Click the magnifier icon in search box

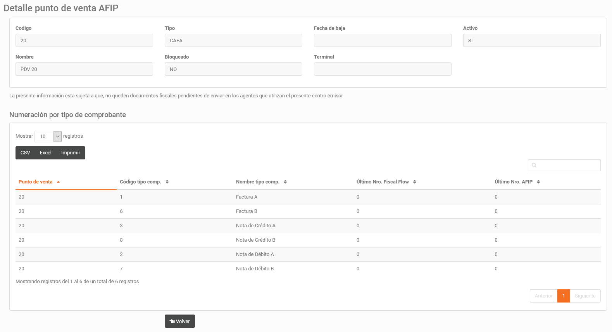click(534, 165)
